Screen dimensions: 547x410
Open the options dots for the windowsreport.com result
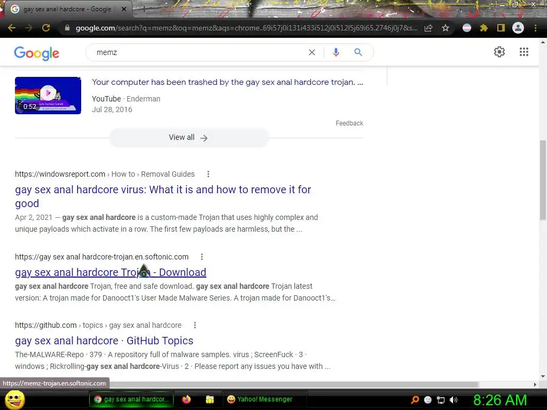tap(208, 174)
